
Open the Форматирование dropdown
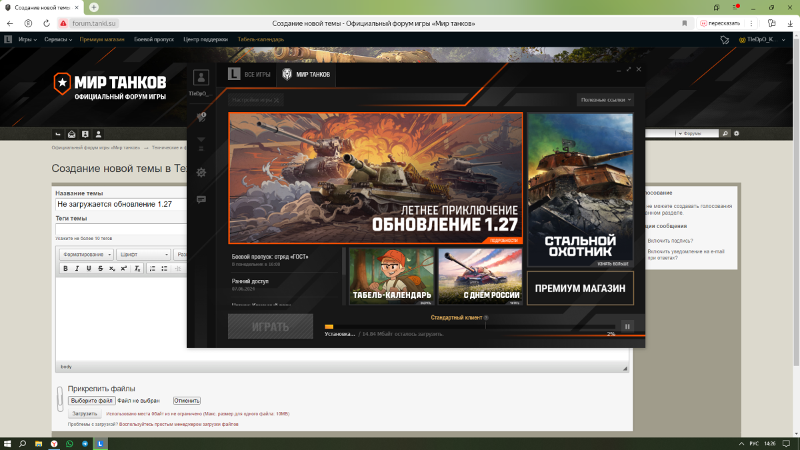tap(87, 255)
